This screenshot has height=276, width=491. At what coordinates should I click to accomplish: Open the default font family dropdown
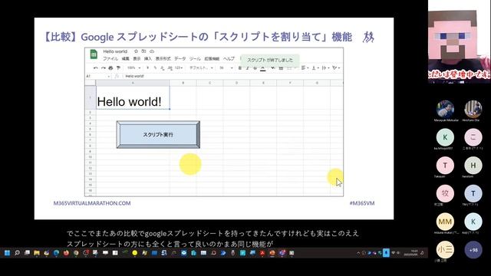pos(201,68)
